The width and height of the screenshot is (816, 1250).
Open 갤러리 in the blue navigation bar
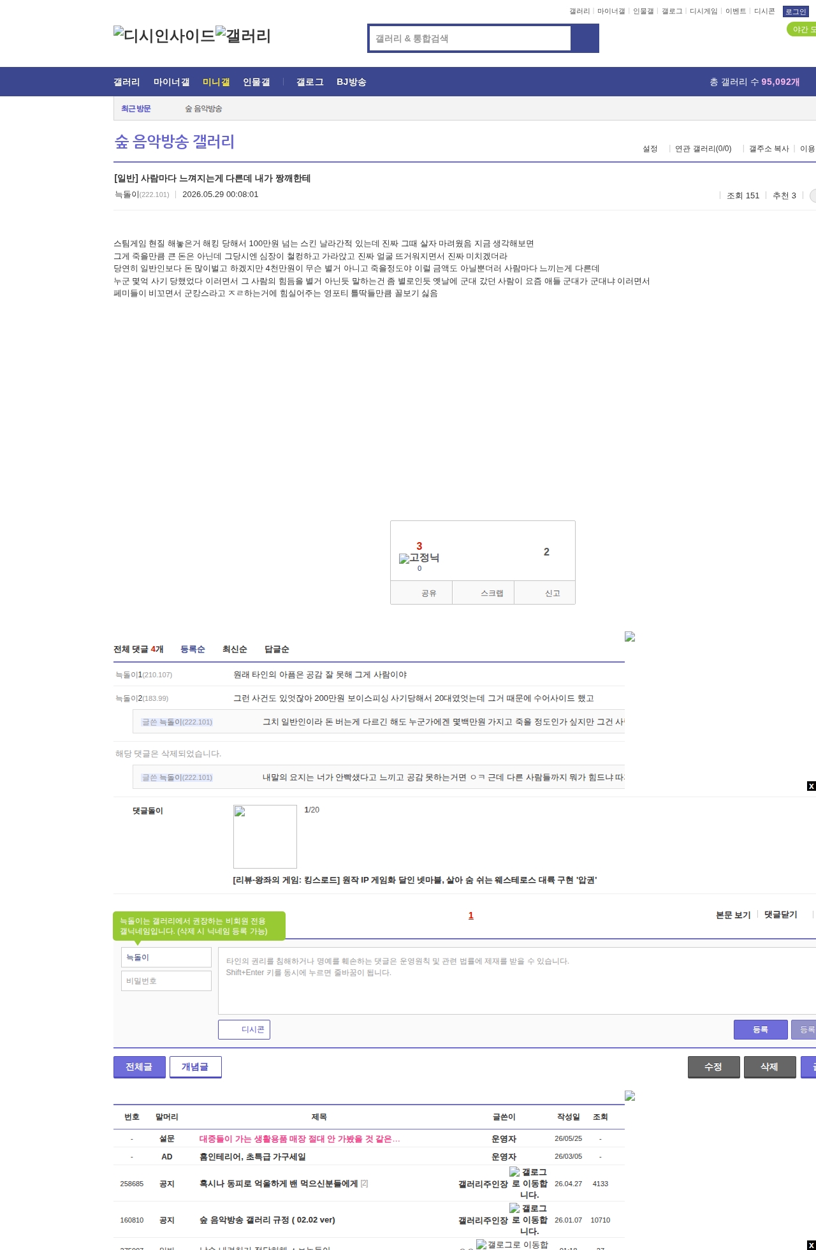pyautogui.click(x=127, y=82)
